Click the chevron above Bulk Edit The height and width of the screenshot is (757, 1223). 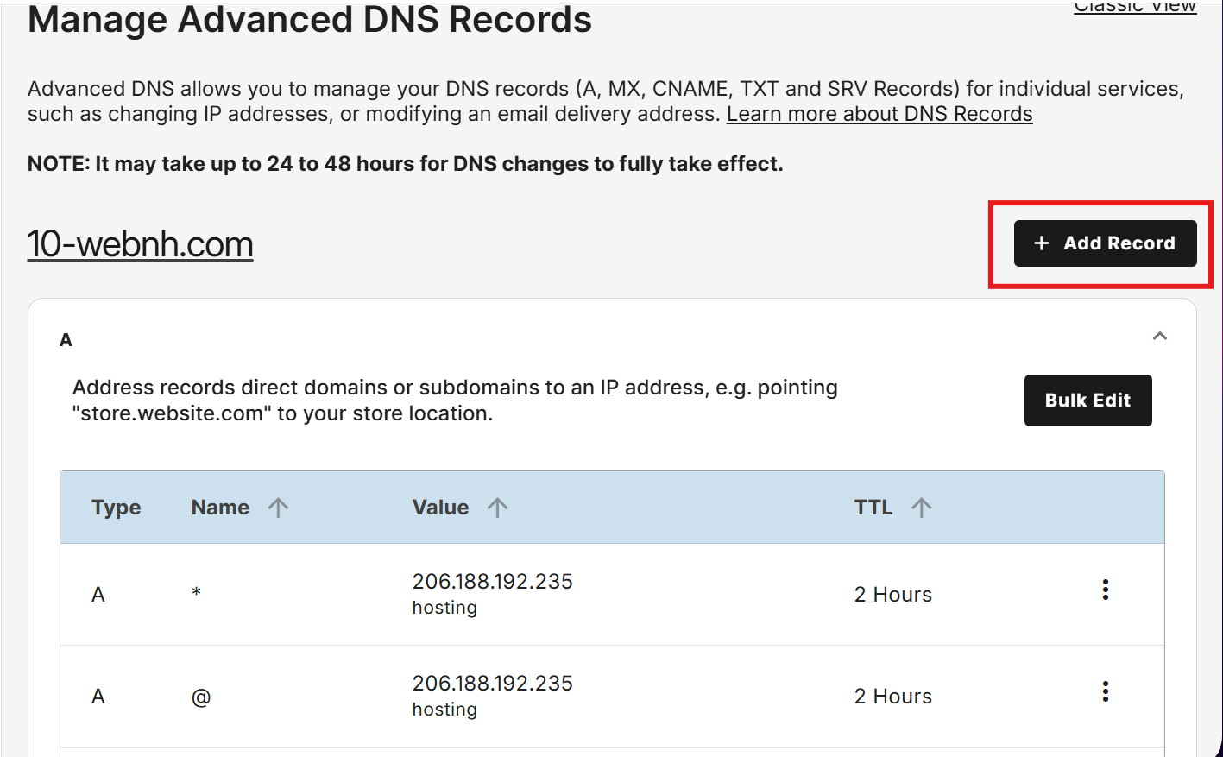coord(1160,337)
